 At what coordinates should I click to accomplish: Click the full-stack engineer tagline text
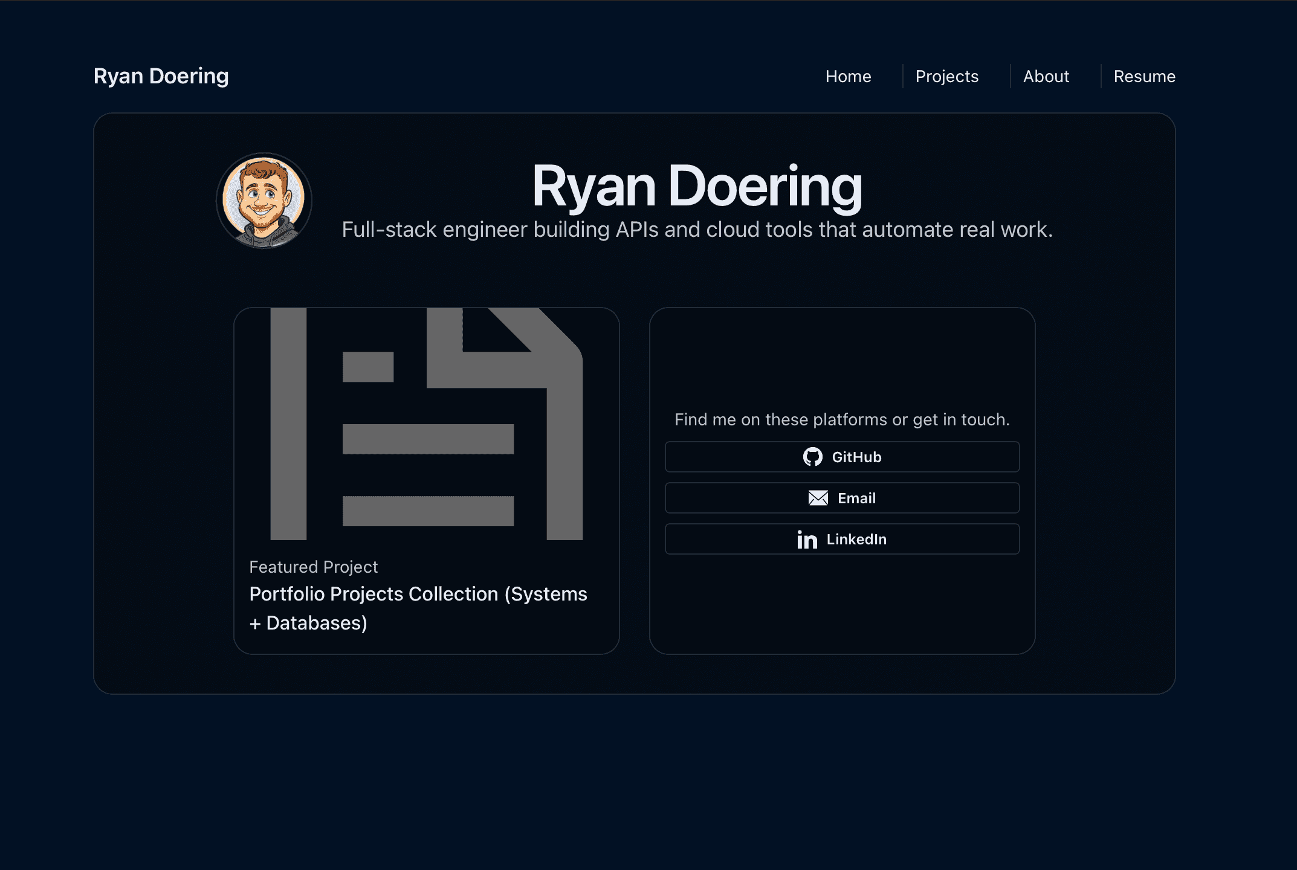pyautogui.click(x=697, y=230)
